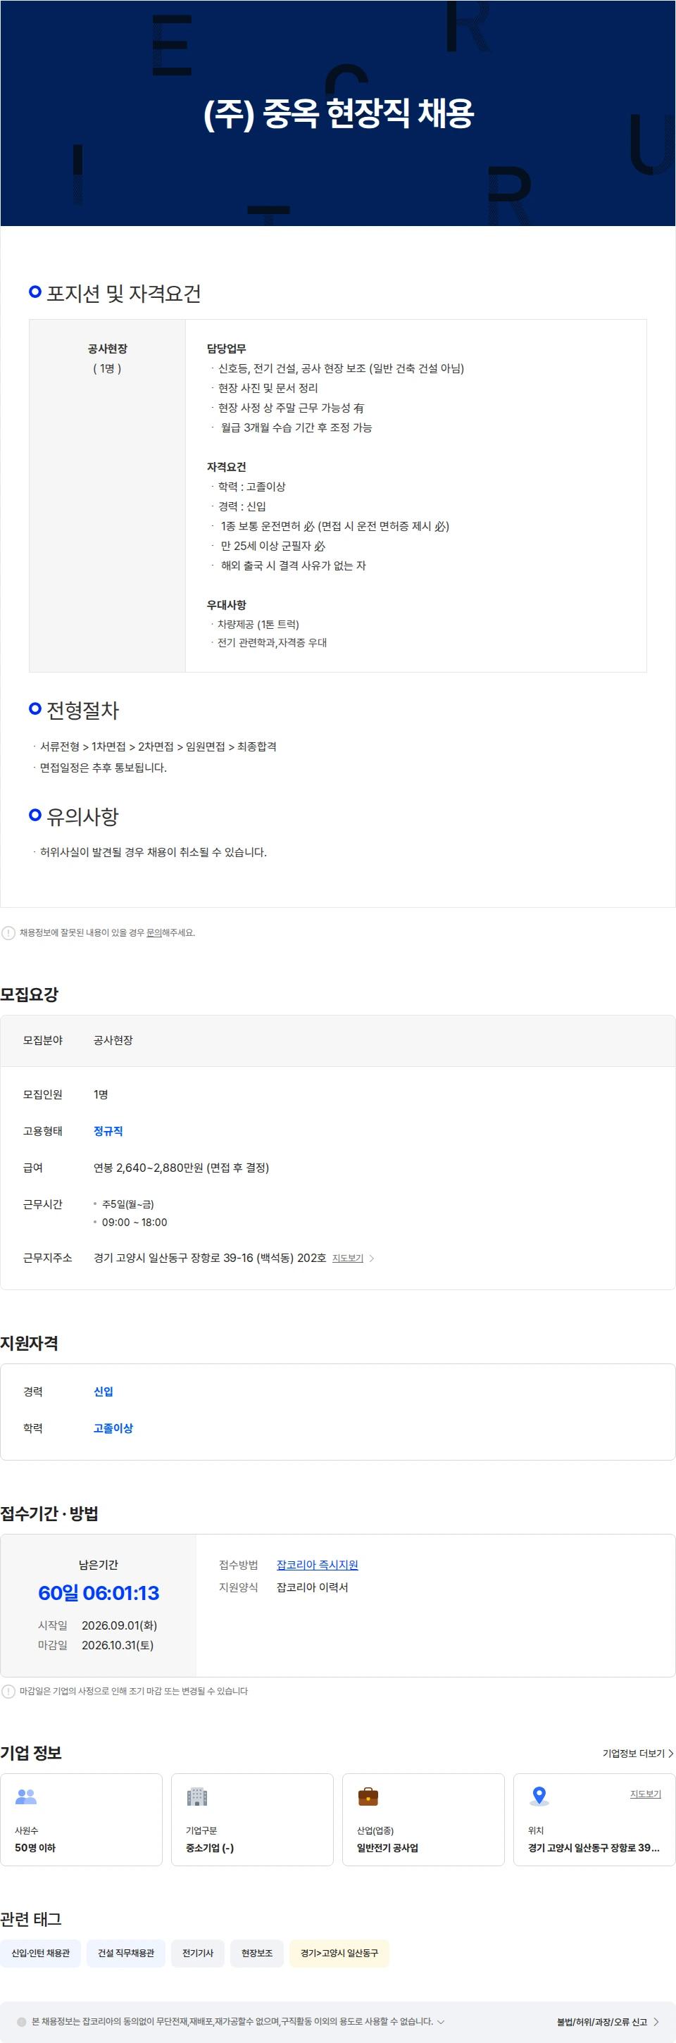
Task: Click the industry briefcase icon
Action: pyautogui.click(x=368, y=1796)
